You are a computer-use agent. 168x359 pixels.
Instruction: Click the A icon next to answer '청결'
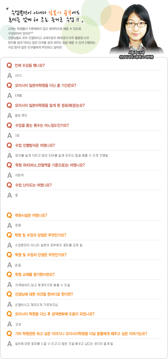pyautogui.click(x=9, y=225)
